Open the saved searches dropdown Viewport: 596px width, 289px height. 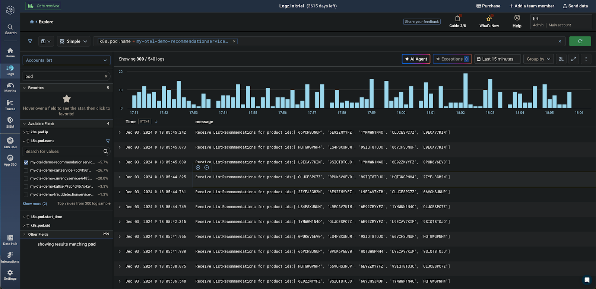(46, 41)
